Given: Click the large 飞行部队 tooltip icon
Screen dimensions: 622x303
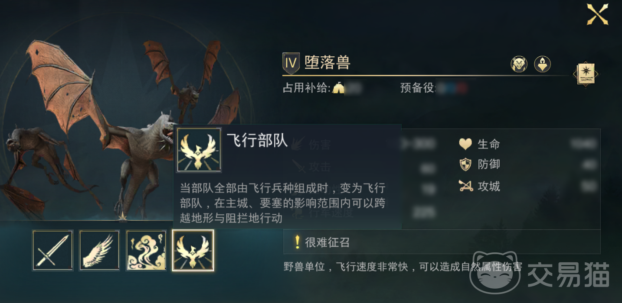Looking at the screenshot, I should tap(199, 150).
